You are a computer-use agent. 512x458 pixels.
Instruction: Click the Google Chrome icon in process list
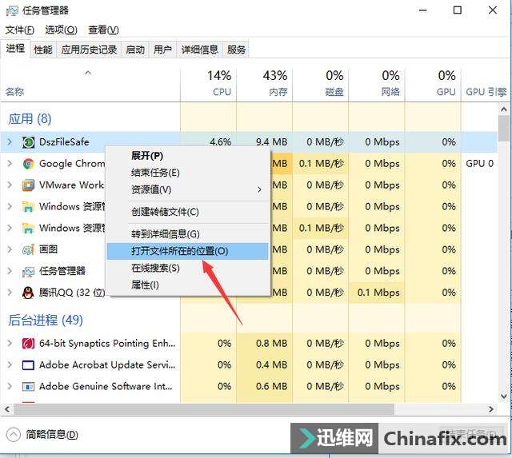tap(28, 164)
